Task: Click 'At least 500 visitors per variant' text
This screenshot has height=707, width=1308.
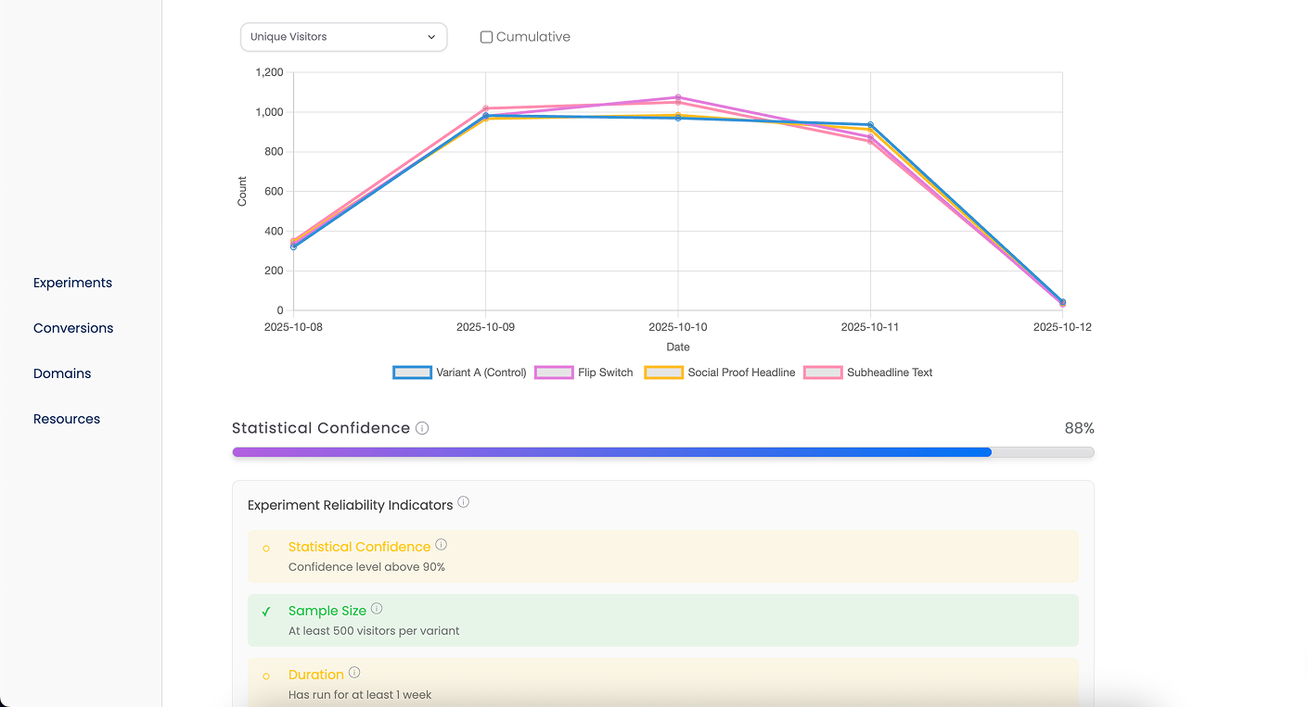Action: point(374,631)
